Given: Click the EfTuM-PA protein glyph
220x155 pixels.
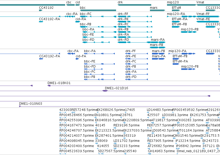Looking at the screenshot, I should (176, 64).
